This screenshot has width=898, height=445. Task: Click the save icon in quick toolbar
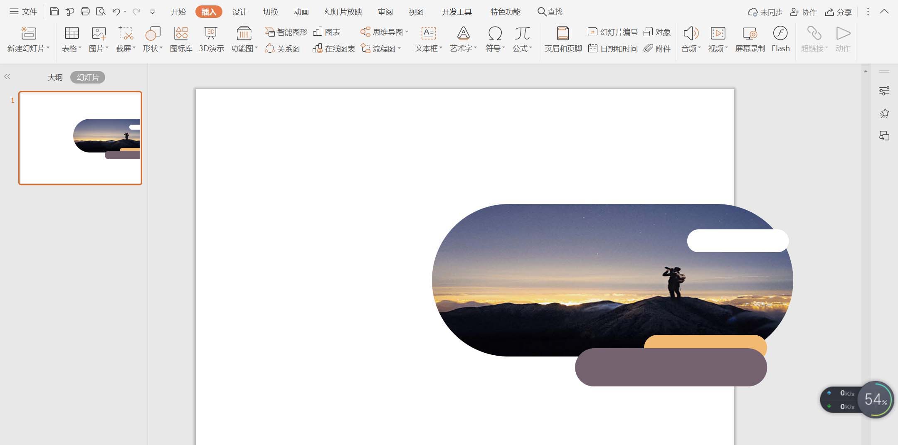coord(54,12)
